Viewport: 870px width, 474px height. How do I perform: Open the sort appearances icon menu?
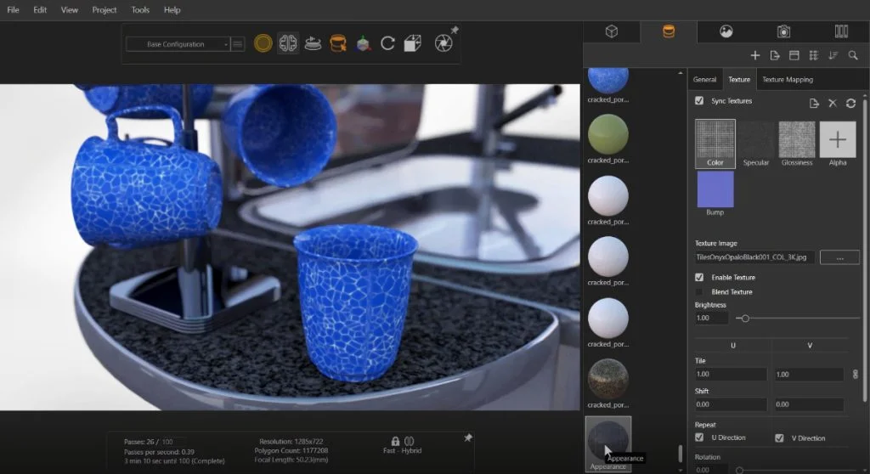click(x=833, y=55)
